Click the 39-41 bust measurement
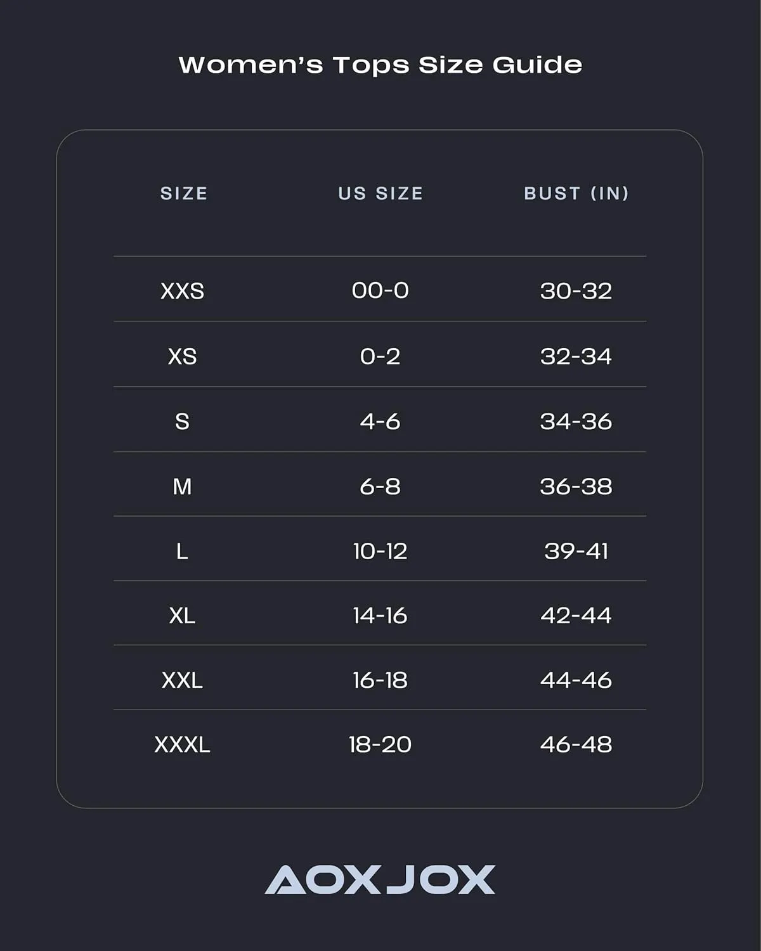 576,552
